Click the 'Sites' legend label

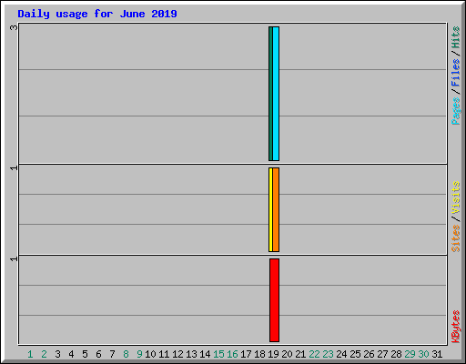click(455, 238)
